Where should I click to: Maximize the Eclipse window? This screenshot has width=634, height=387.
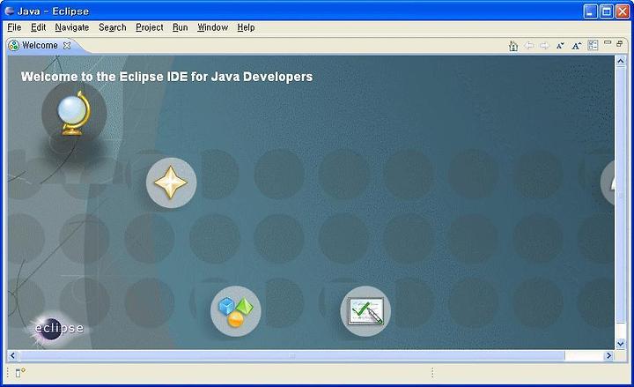click(607, 11)
